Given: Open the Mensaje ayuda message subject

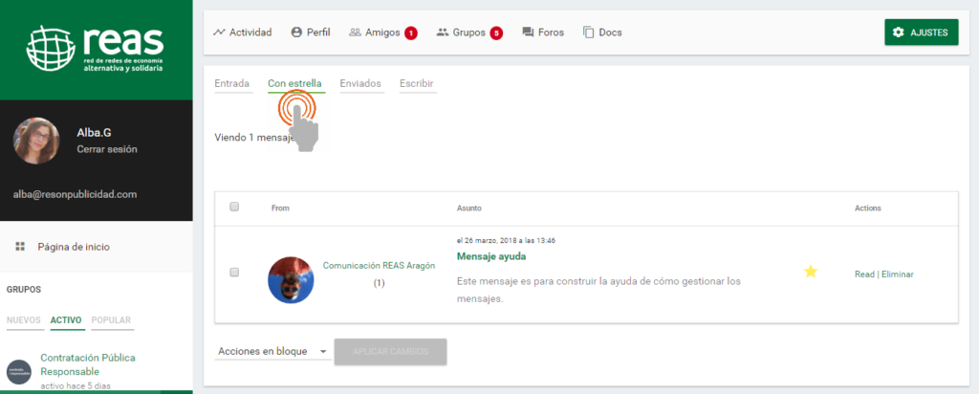Looking at the screenshot, I should coord(491,256).
